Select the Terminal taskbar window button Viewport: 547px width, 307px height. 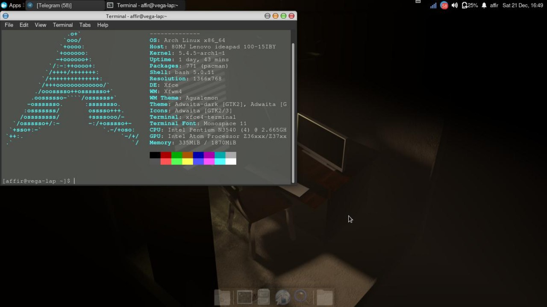click(x=144, y=5)
